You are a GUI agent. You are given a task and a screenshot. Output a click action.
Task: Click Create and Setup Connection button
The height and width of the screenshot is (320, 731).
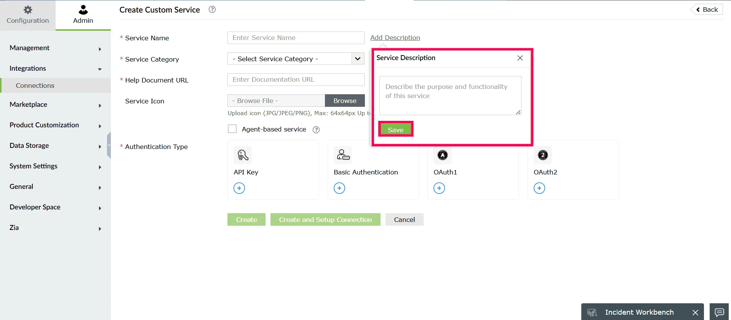(x=325, y=220)
